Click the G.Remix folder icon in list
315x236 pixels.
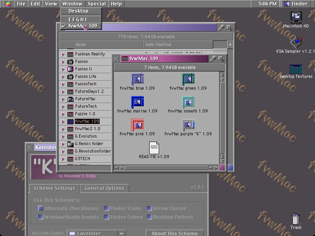[x=70, y=144]
